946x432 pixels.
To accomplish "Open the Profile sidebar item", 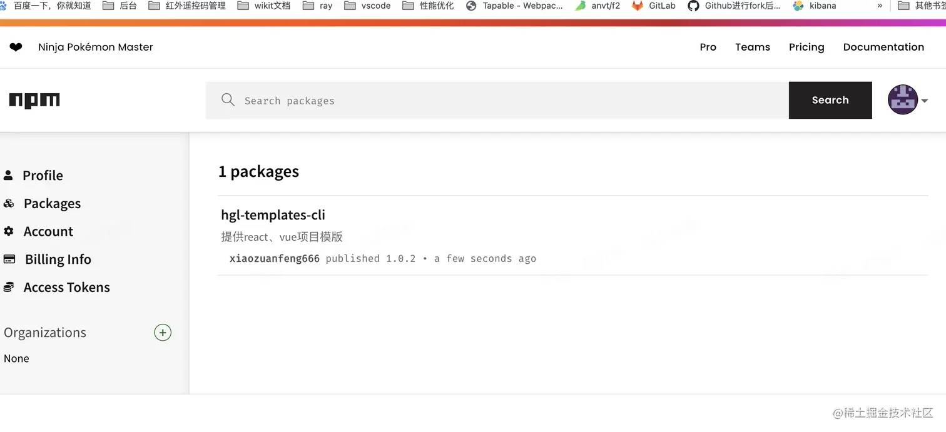I will point(43,176).
